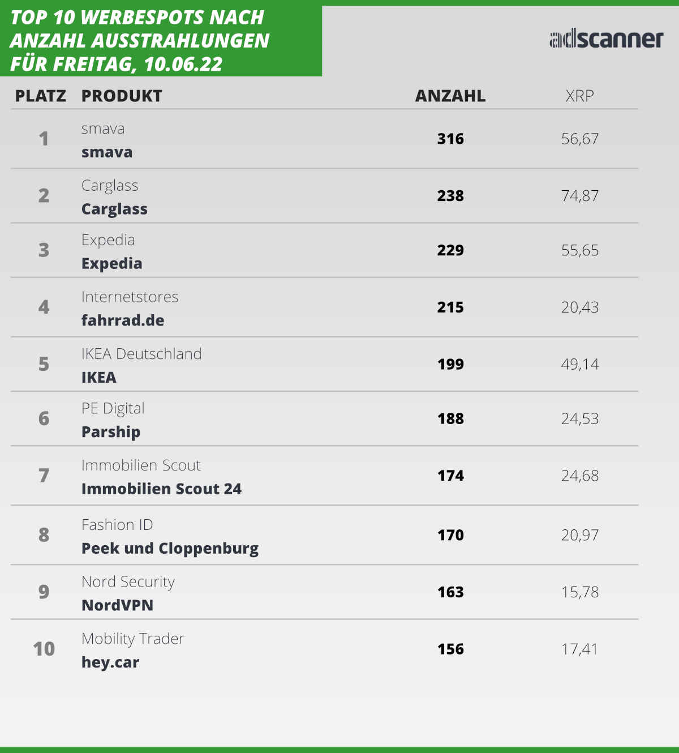679x753 pixels.
Task: Click the Parship product name
Action: click(111, 432)
